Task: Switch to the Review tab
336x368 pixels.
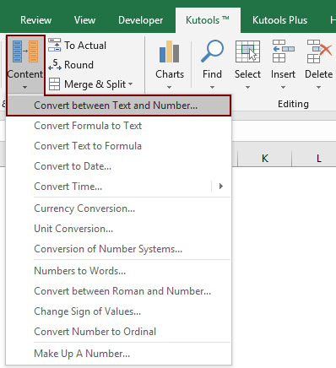Action: (x=35, y=20)
